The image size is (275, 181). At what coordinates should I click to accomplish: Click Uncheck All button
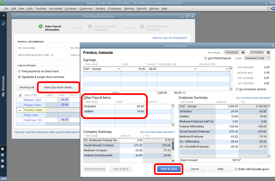click(x=27, y=87)
